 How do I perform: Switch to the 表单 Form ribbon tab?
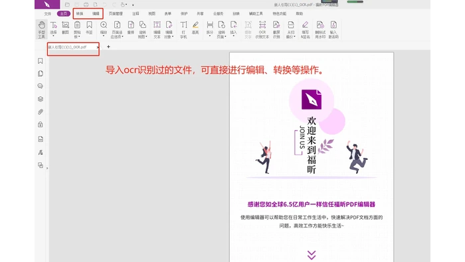click(x=168, y=14)
